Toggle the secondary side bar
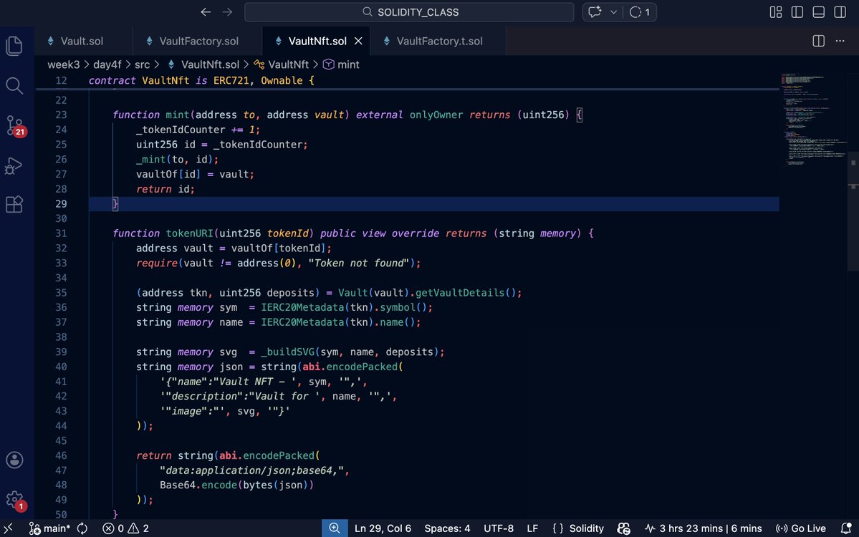This screenshot has height=537, width=859. tap(840, 12)
